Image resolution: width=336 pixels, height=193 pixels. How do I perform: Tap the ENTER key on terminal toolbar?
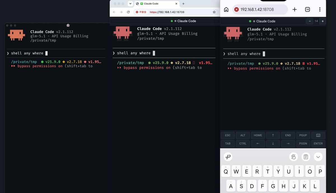318,143
